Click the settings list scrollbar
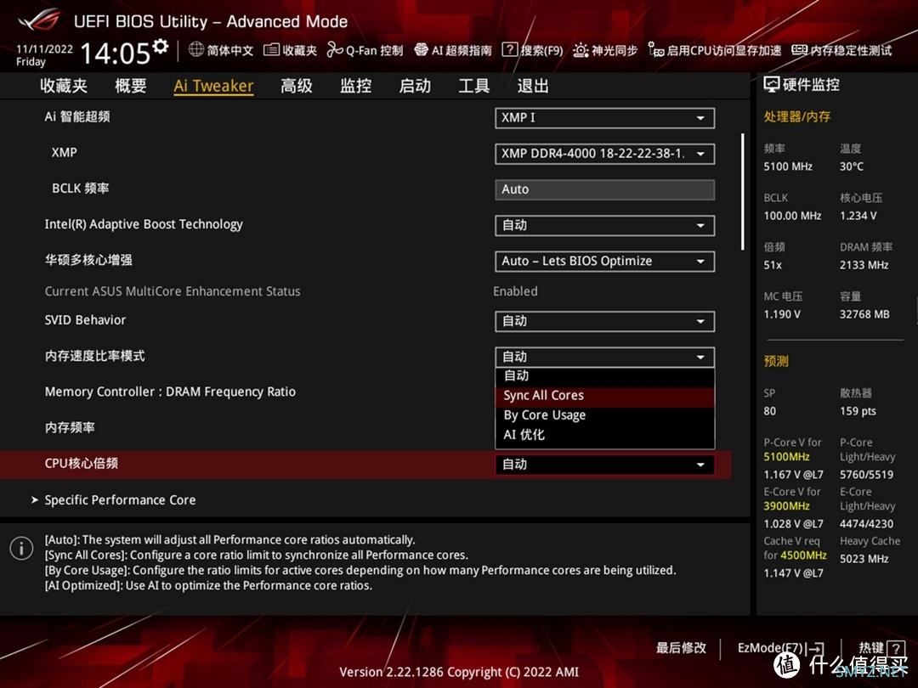Viewport: 918px width, 688px height. coord(742,192)
